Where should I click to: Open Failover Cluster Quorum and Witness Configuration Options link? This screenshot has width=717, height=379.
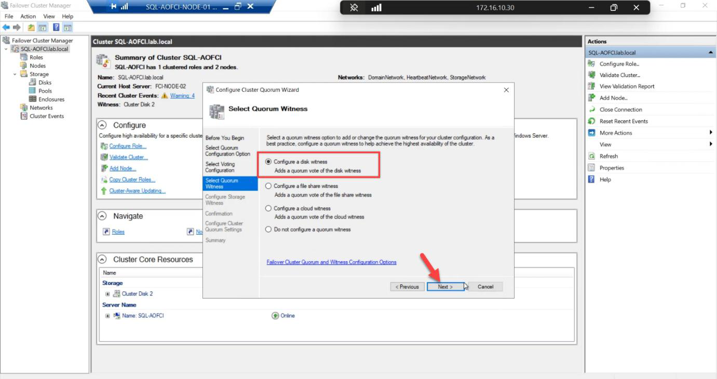coord(331,262)
